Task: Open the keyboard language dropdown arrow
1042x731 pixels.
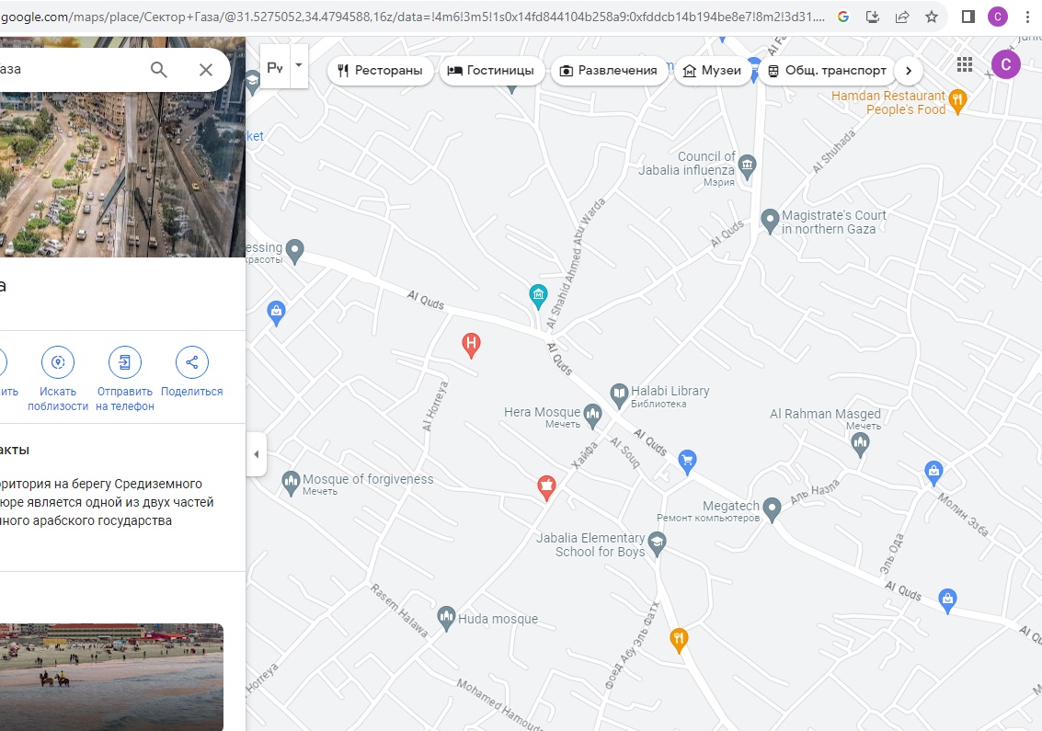Action: click(298, 65)
